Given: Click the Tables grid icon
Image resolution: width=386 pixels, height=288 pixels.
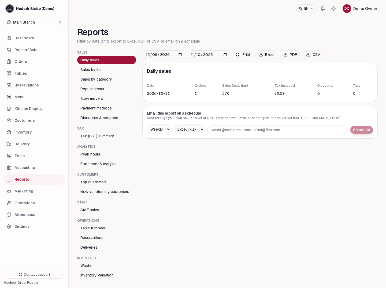Looking at the screenshot, I should click(x=9, y=73).
